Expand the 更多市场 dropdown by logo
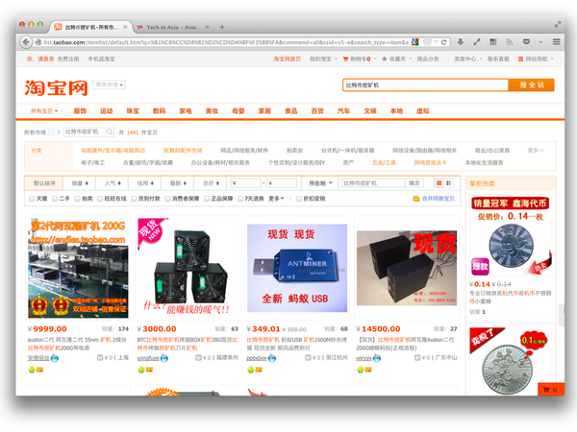 (x=109, y=84)
